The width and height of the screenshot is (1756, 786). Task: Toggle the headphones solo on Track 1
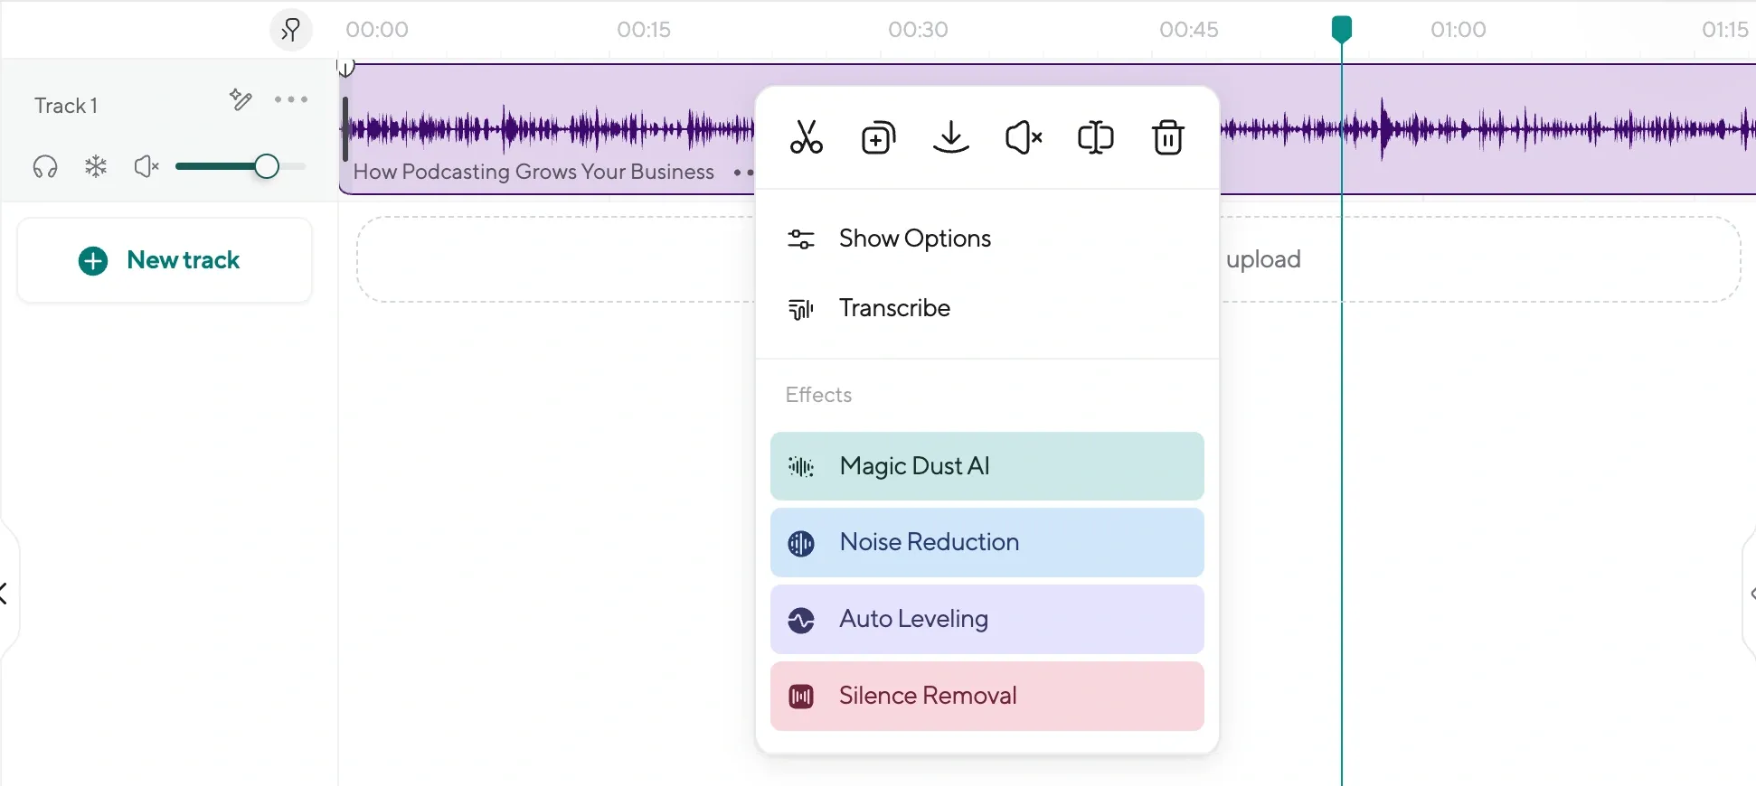coord(45,166)
